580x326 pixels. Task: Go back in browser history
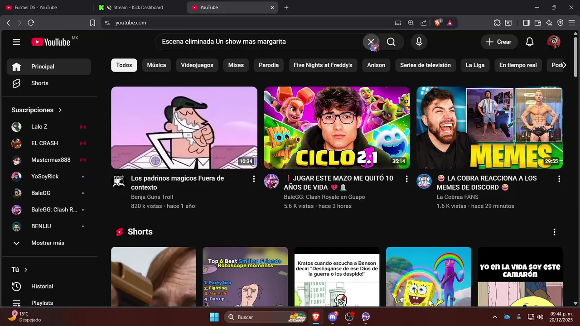click(8, 23)
